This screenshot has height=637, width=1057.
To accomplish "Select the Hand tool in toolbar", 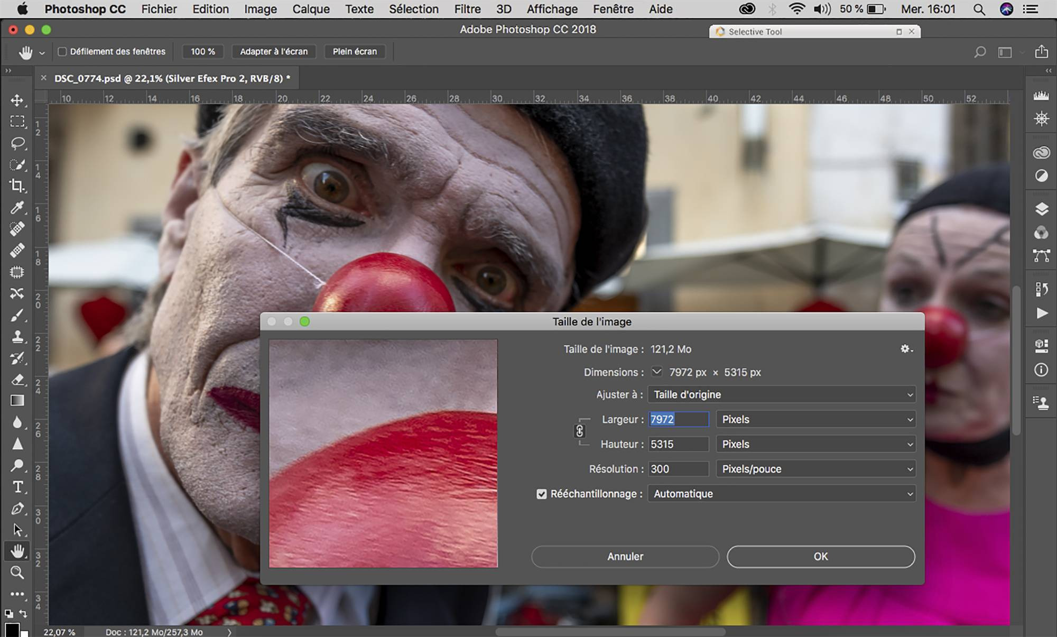I will pos(17,551).
